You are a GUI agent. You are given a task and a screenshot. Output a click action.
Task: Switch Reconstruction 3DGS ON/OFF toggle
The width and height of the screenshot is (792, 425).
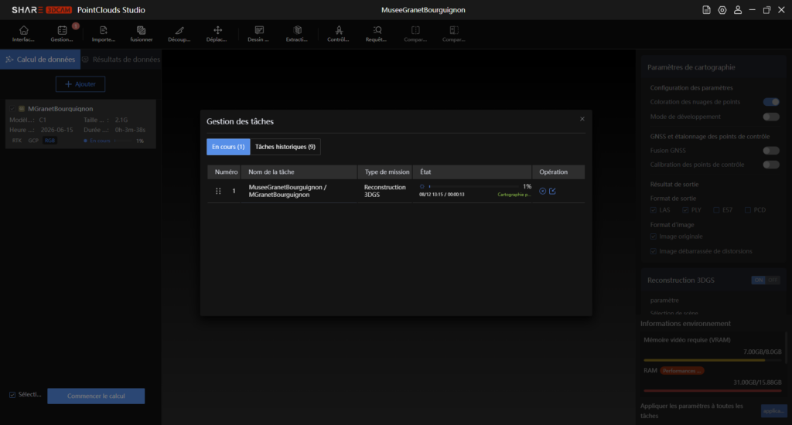click(x=766, y=280)
